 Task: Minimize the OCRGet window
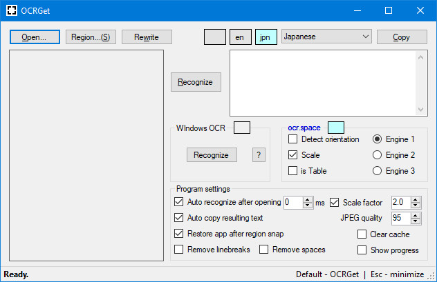click(357, 10)
